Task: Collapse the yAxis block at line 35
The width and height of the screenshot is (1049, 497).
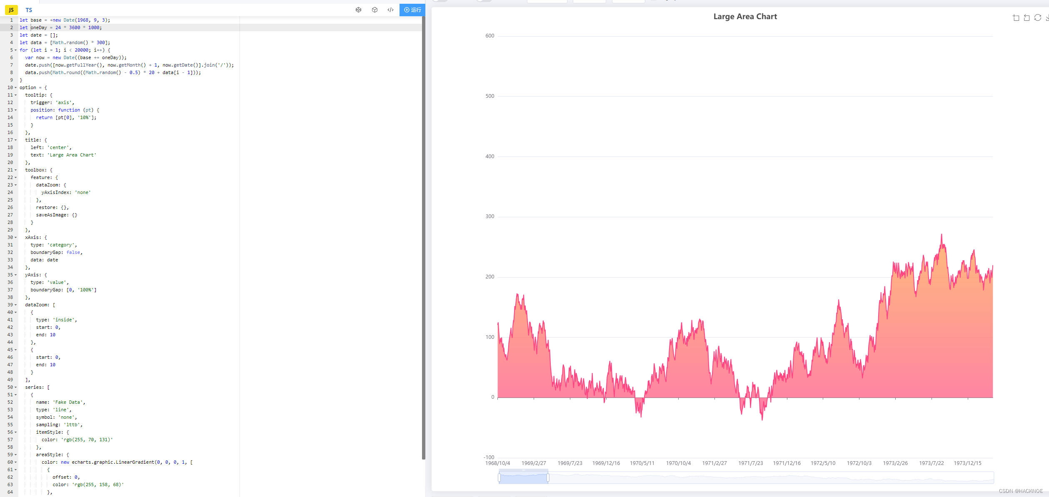Action: tap(16, 275)
